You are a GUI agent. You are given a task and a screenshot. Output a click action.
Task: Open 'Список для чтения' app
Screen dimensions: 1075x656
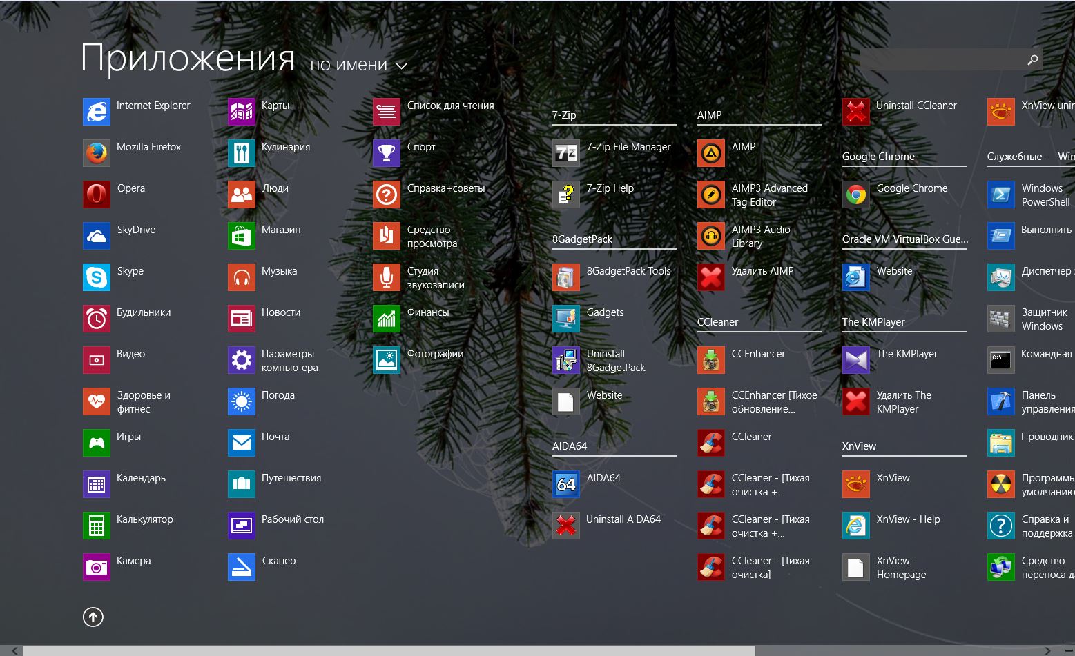[x=434, y=112]
